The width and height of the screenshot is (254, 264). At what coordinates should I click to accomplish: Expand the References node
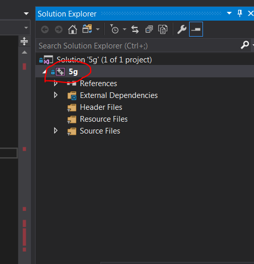click(56, 83)
